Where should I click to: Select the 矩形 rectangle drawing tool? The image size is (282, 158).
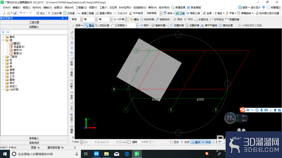click(144, 26)
